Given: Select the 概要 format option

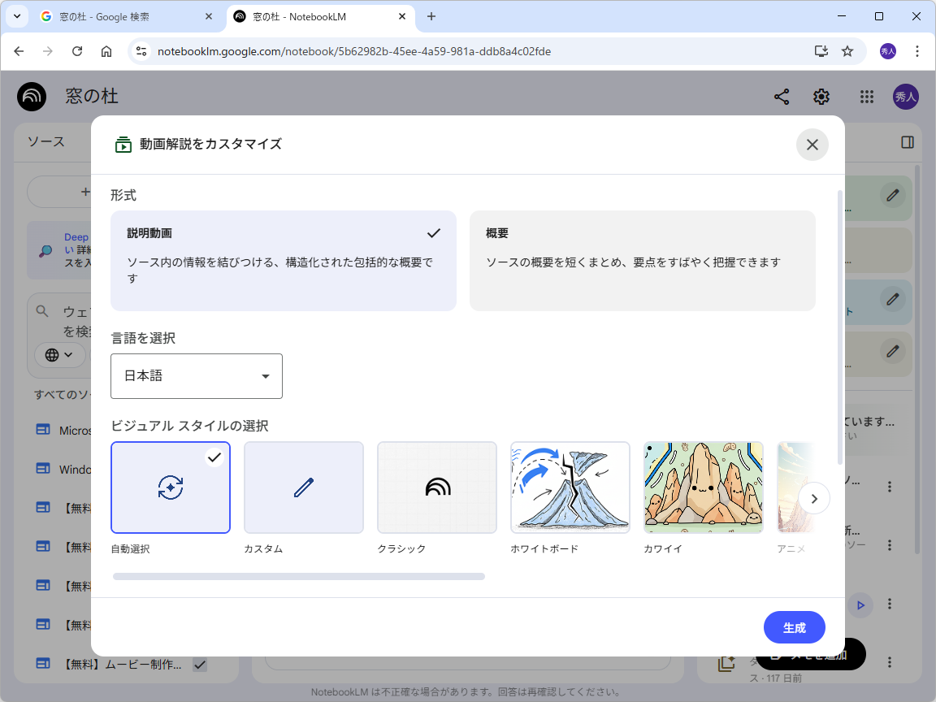Looking at the screenshot, I should click(x=642, y=260).
